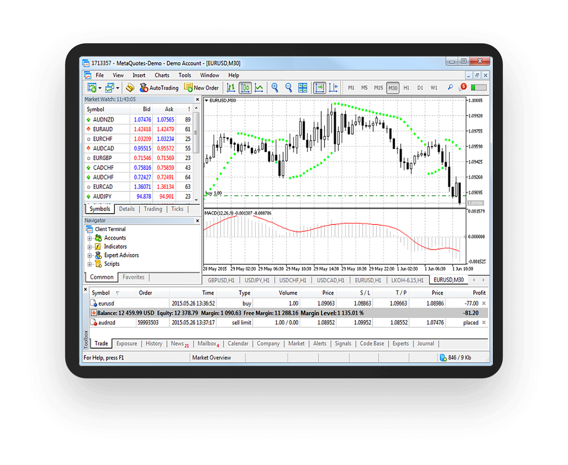Zoom out on the chart
This screenshot has height=465, width=568.
click(x=289, y=88)
